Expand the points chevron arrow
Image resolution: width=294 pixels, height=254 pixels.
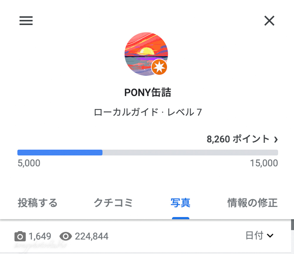276,139
